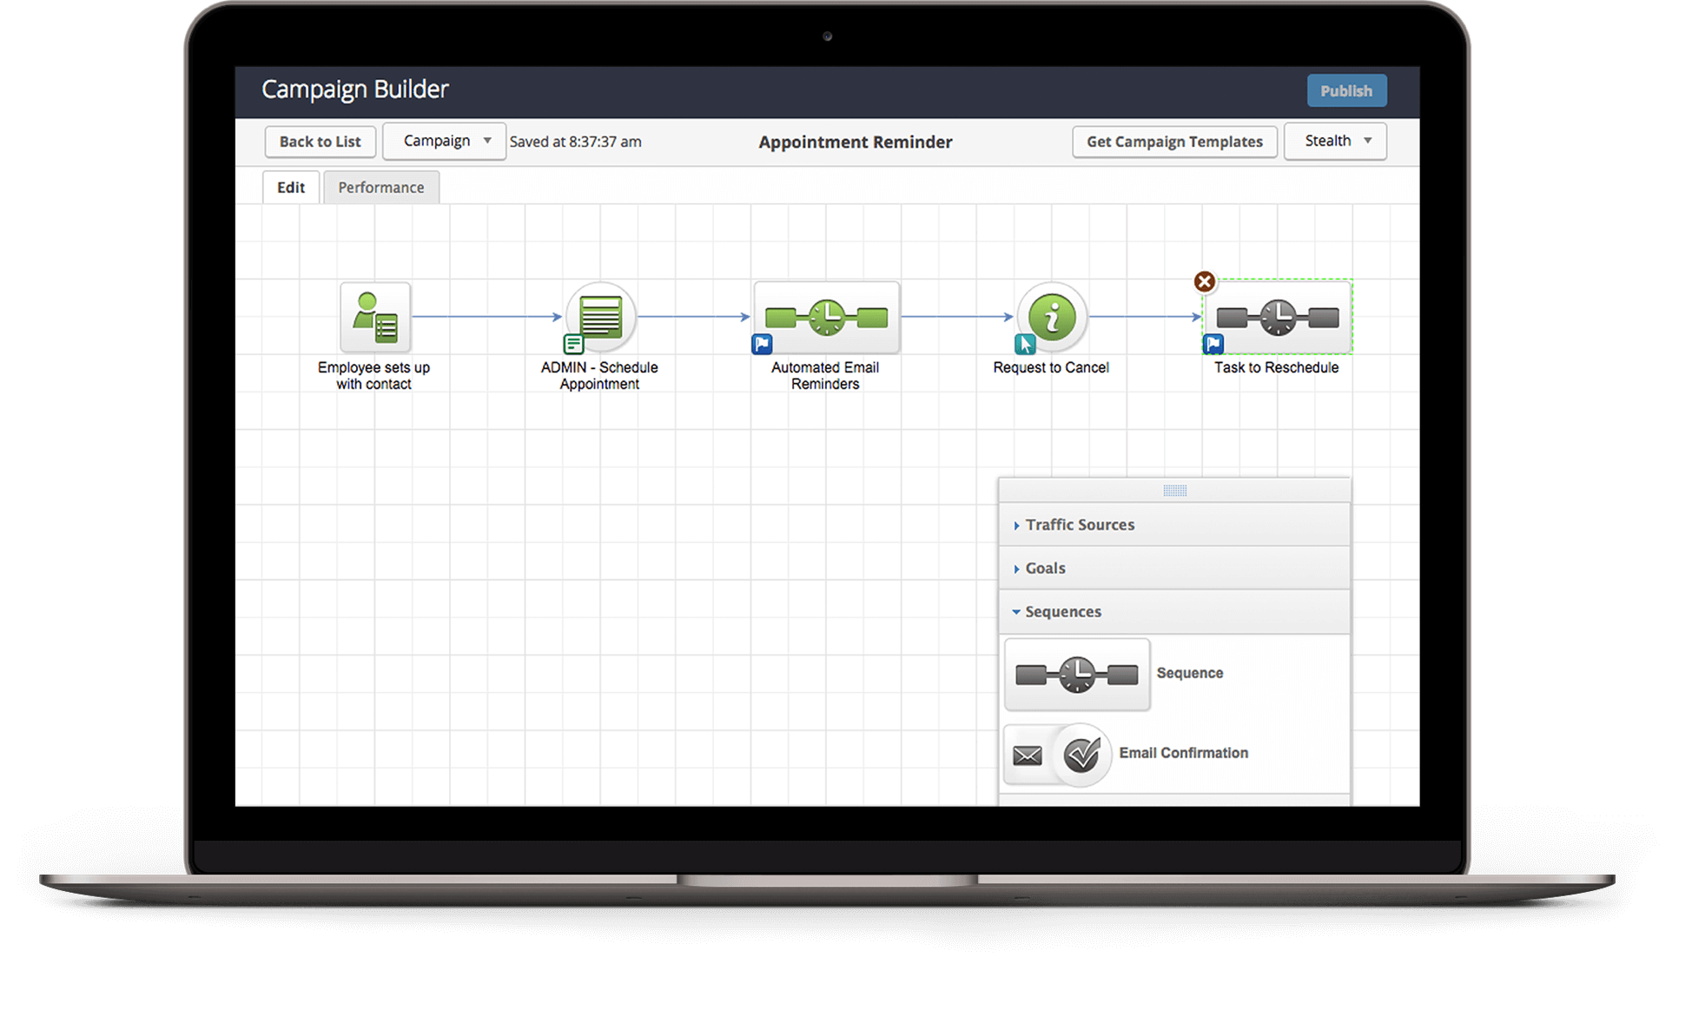Select the Edit tab

coord(291,188)
